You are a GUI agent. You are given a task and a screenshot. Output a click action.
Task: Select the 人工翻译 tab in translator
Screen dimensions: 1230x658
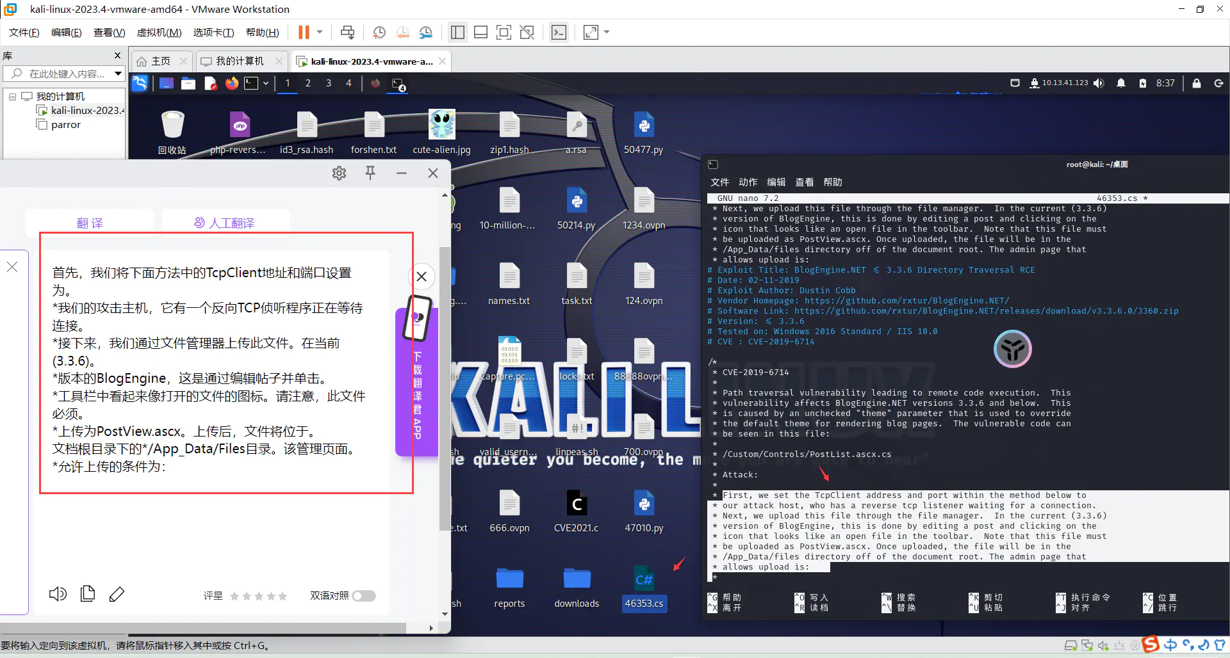(x=225, y=223)
